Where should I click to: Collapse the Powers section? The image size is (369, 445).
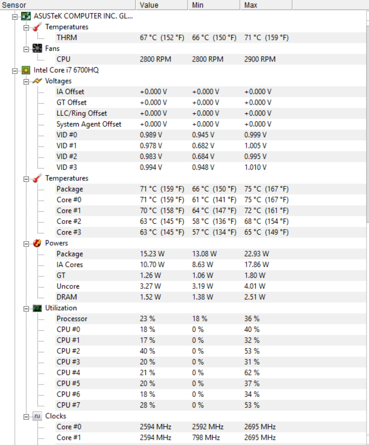coord(26,244)
